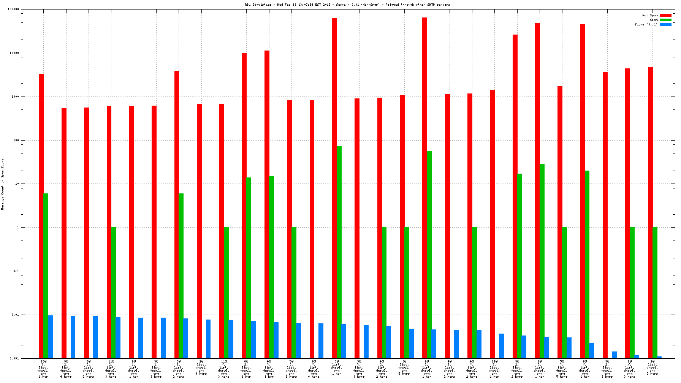
Task: Select the 'Not Spam' legend label text
Action: 650,15
